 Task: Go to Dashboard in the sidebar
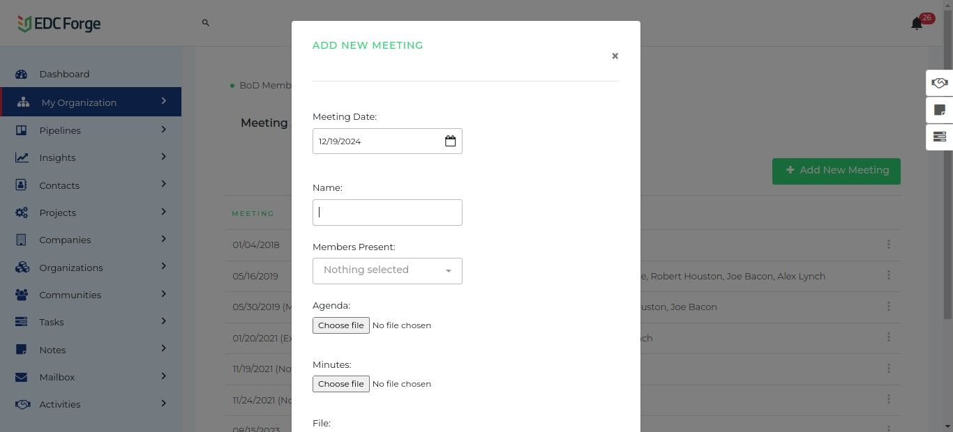coord(64,75)
